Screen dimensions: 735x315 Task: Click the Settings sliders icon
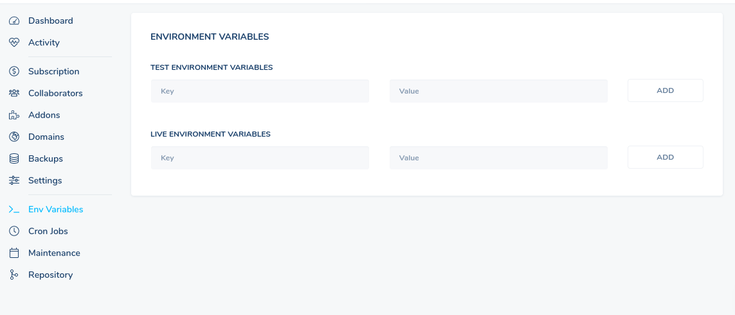[x=14, y=180]
